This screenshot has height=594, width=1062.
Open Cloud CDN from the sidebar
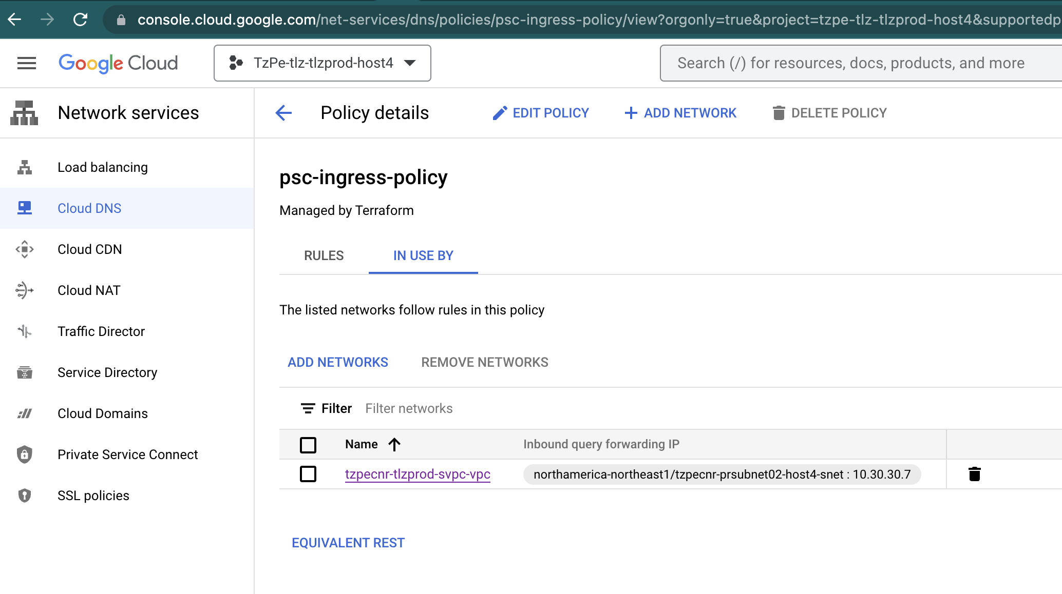pyautogui.click(x=89, y=249)
